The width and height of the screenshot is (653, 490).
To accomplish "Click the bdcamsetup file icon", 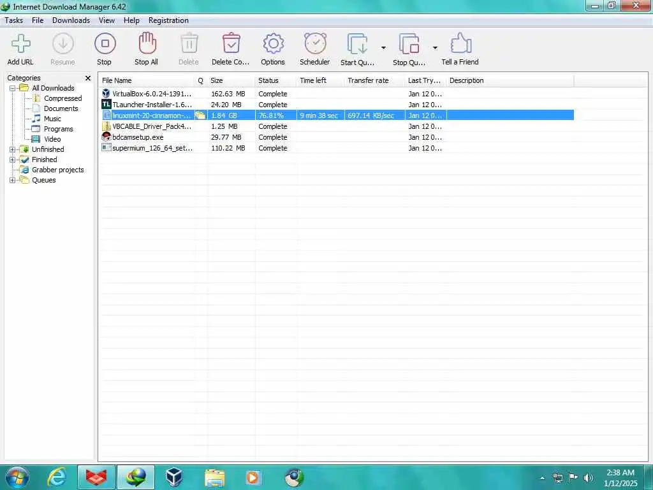I will (106, 137).
